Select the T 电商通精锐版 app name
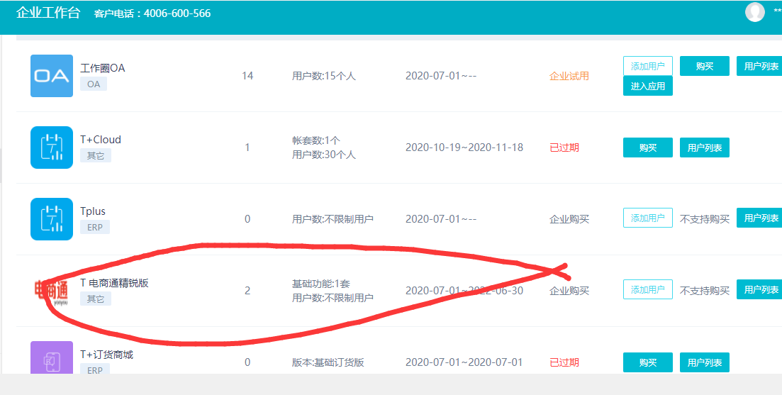Viewport: 782px width, 395px height. [x=115, y=283]
